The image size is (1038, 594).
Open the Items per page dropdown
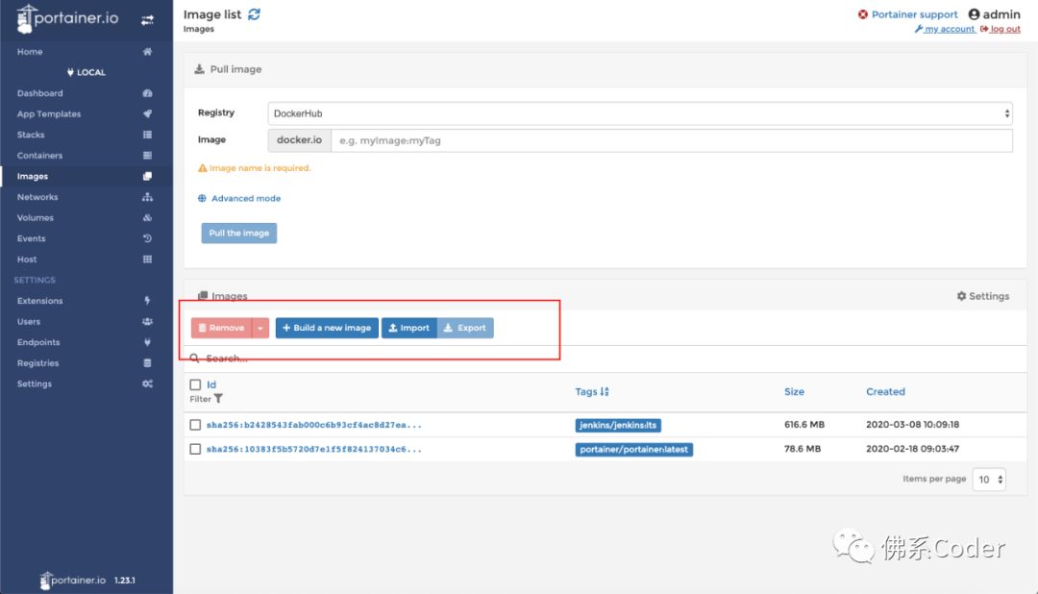pyautogui.click(x=989, y=480)
